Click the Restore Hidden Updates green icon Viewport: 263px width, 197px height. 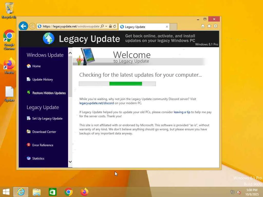click(x=29, y=92)
